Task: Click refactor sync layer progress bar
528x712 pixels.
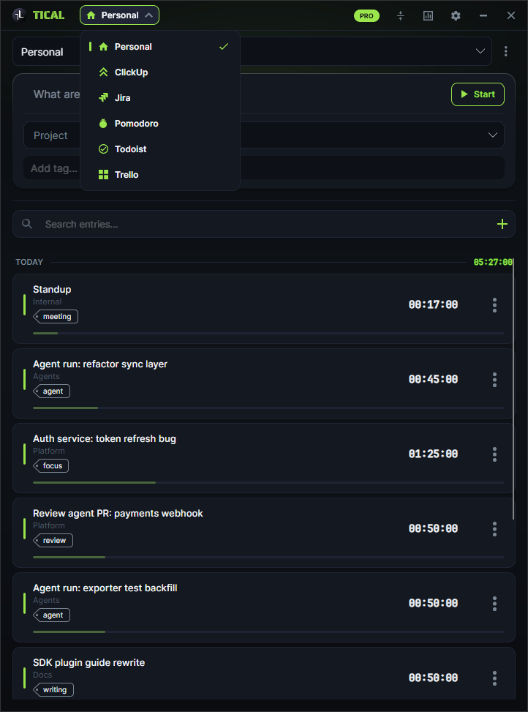Action: click(x=268, y=408)
